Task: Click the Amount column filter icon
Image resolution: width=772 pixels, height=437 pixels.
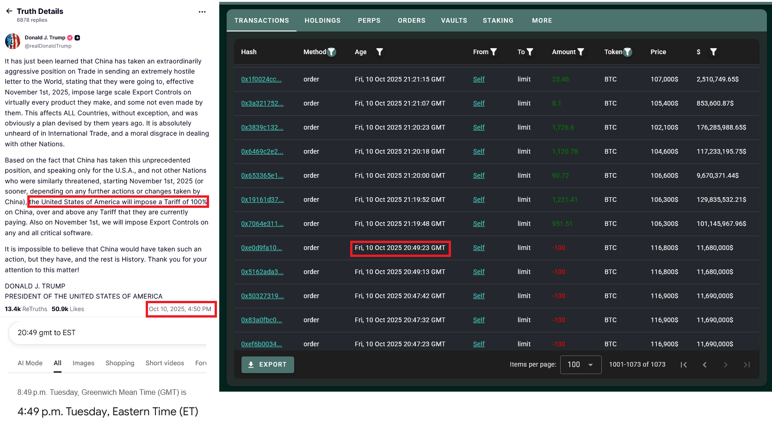Action: tap(581, 52)
